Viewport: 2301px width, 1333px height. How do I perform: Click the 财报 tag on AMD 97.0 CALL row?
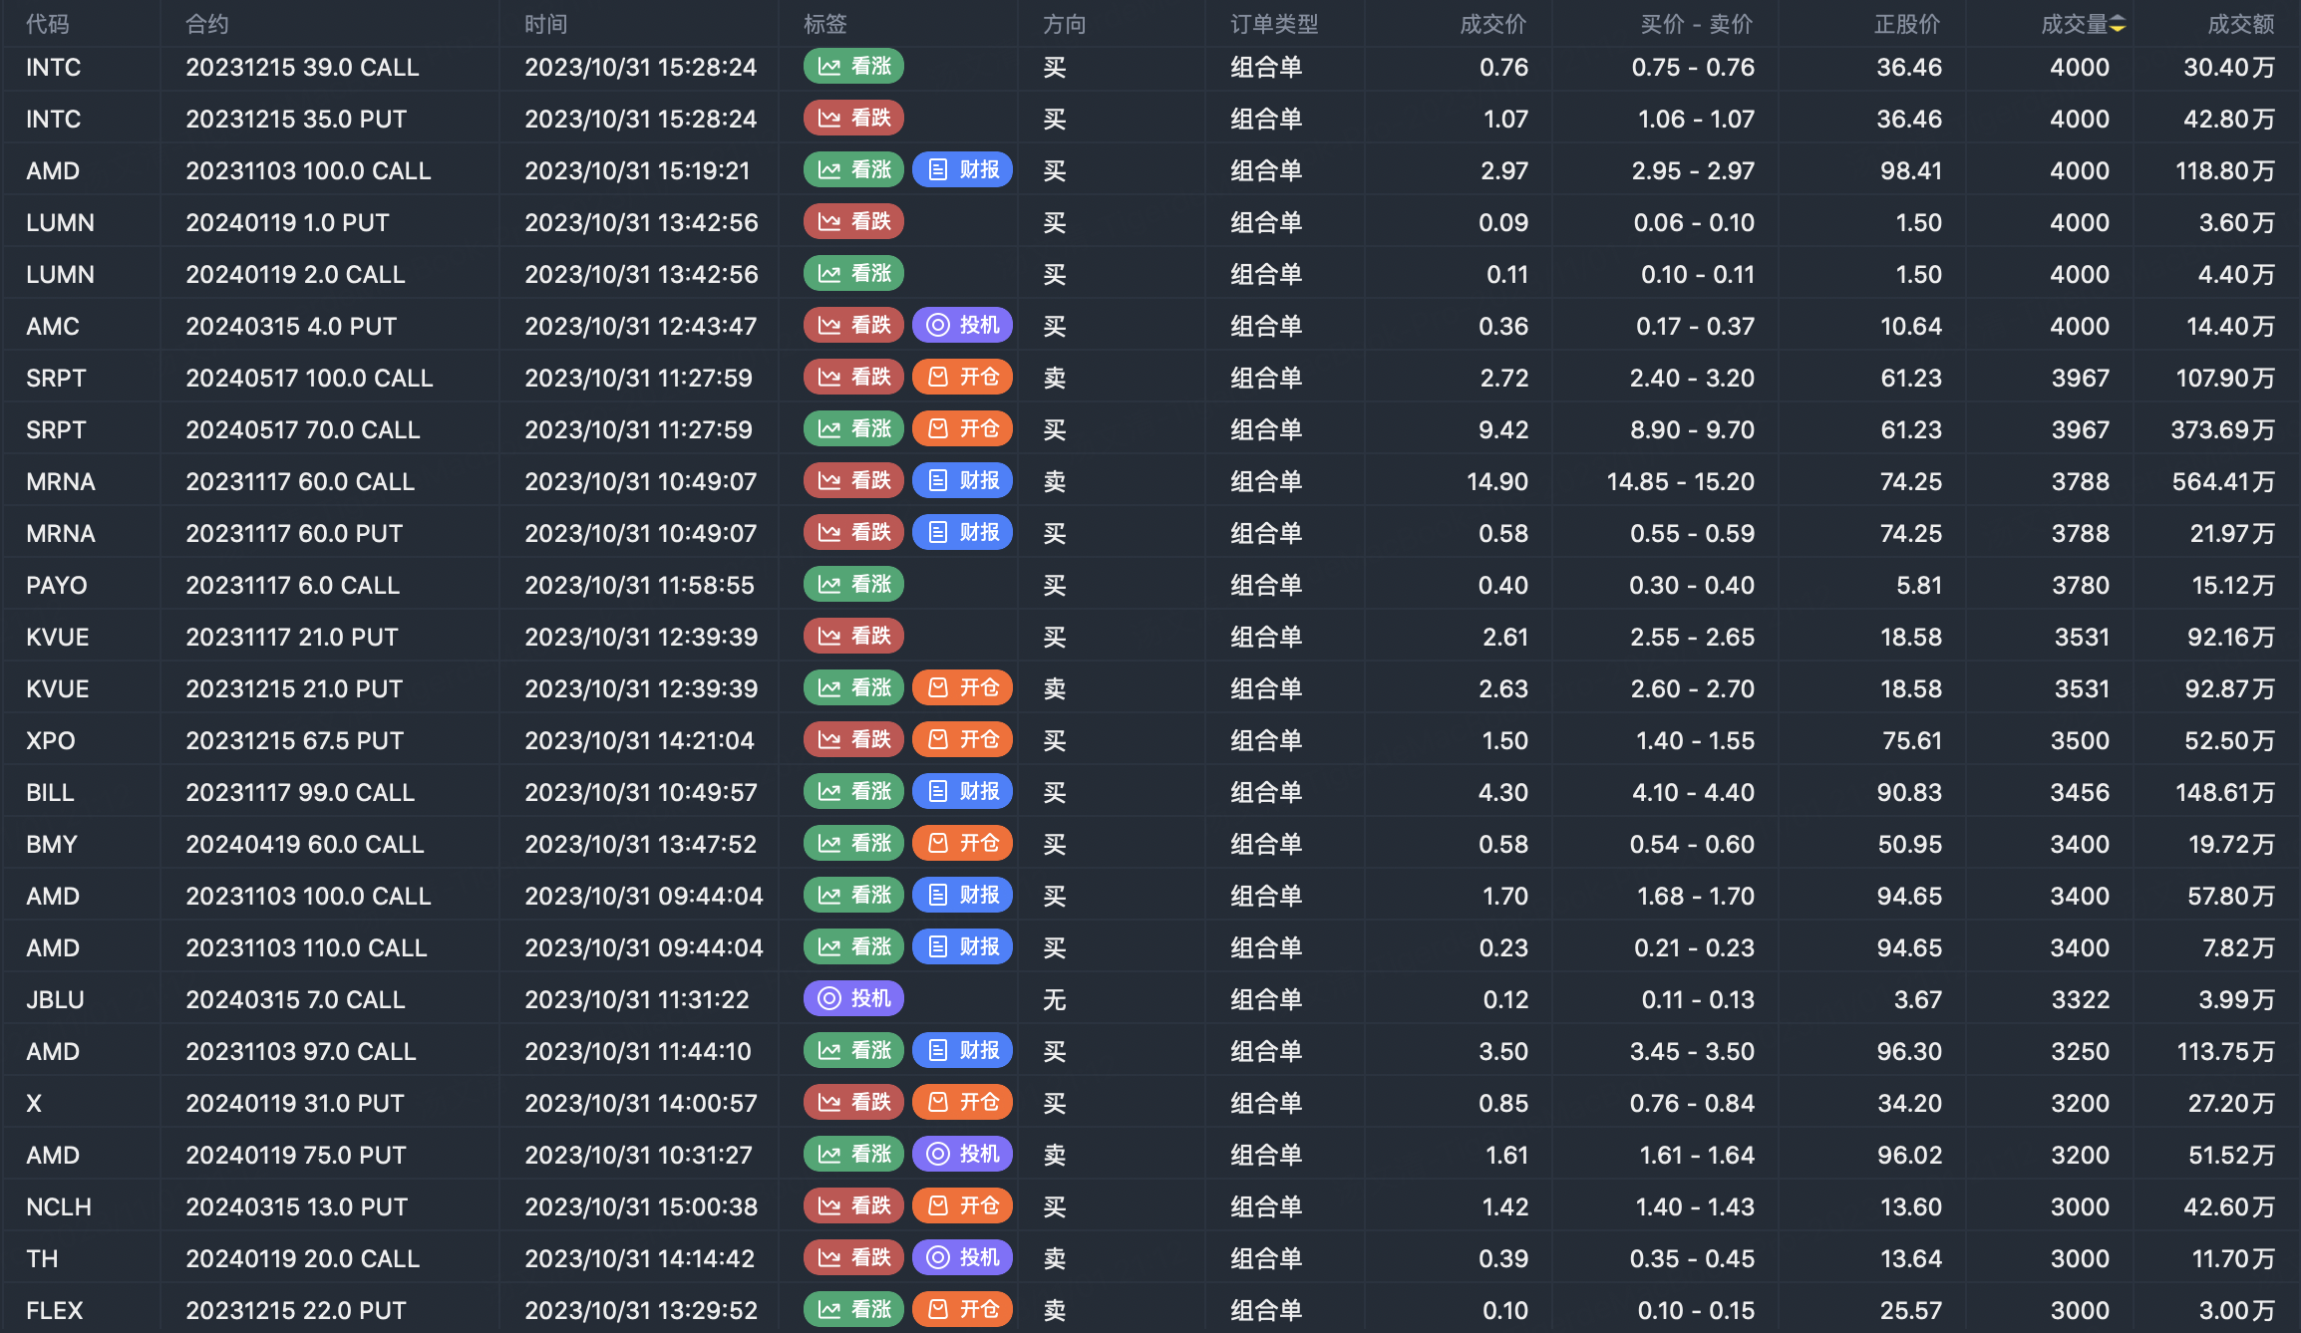click(962, 1051)
